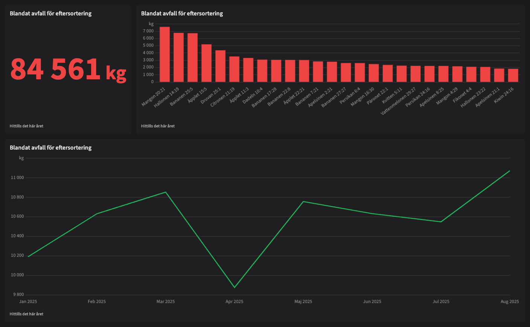The image size is (530, 327).
Task: Select the Kiwin 24:16 bar
Action: pyautogui.click(x=513, y=75)
